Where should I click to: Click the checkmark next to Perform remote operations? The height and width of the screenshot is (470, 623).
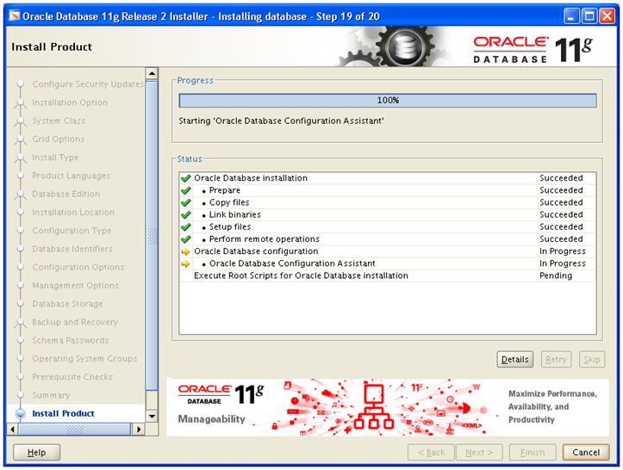(x=185, y=239)
